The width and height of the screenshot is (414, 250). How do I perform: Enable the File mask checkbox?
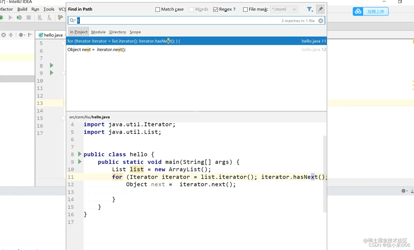(245, 10)
